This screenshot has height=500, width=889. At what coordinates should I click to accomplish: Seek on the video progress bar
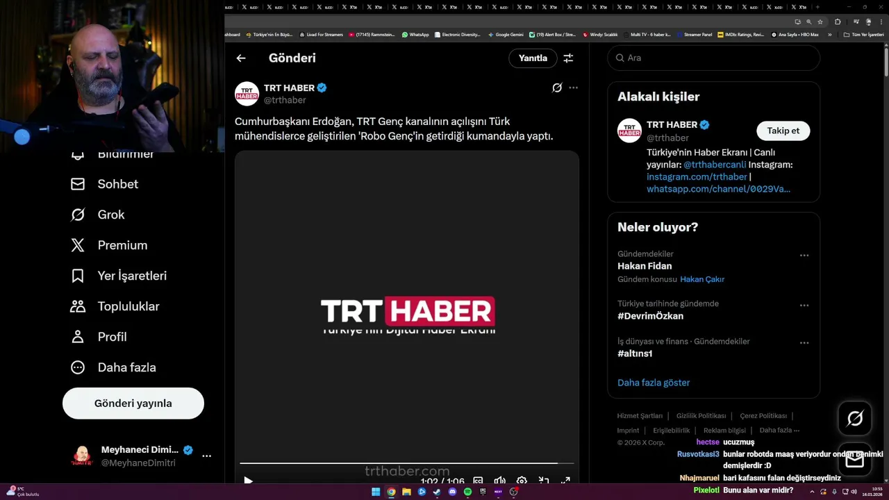click(407, 463)
